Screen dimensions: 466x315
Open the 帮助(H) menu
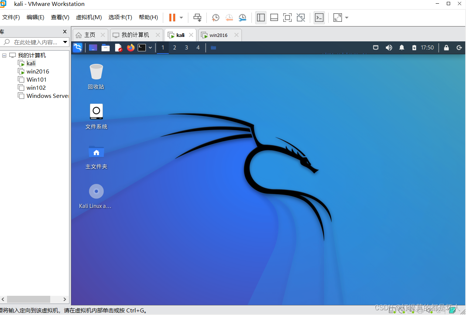pos(148,17)
